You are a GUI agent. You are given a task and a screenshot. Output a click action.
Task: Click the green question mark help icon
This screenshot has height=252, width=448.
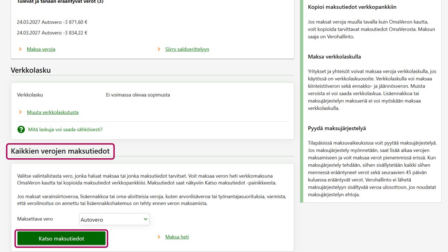21,130
